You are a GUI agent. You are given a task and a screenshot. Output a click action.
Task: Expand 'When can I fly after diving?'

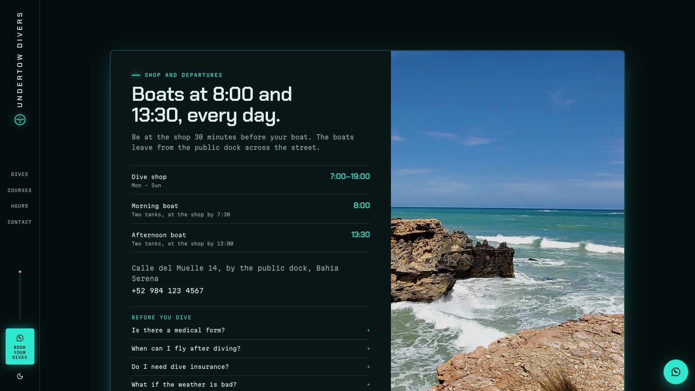click(251, 348)
